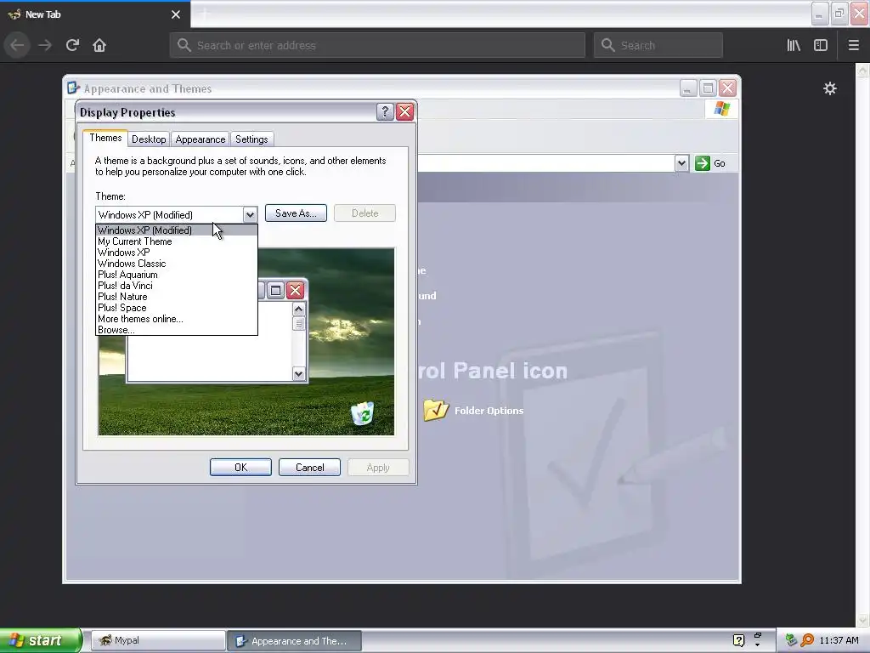Click the network tray icon
This screenshot has width=870, height=653.
[x=791, y=640]
